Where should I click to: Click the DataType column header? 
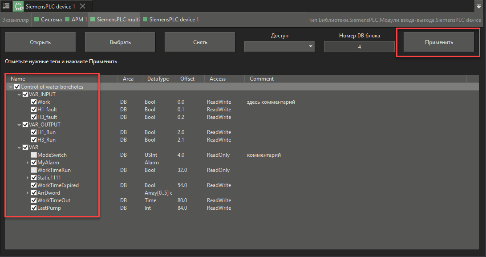point(158,79)
